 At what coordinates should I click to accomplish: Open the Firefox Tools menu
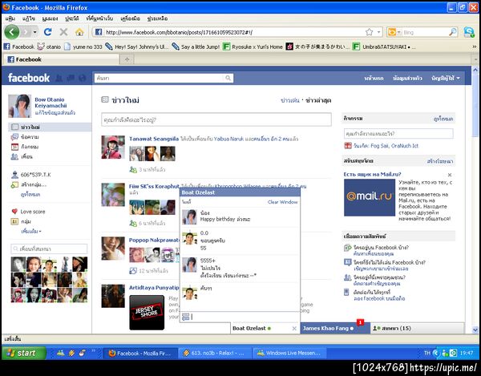tap(131, 18)
